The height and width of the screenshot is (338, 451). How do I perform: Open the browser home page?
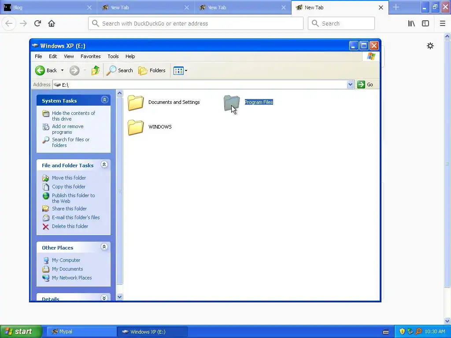click(x=52, y=23)
